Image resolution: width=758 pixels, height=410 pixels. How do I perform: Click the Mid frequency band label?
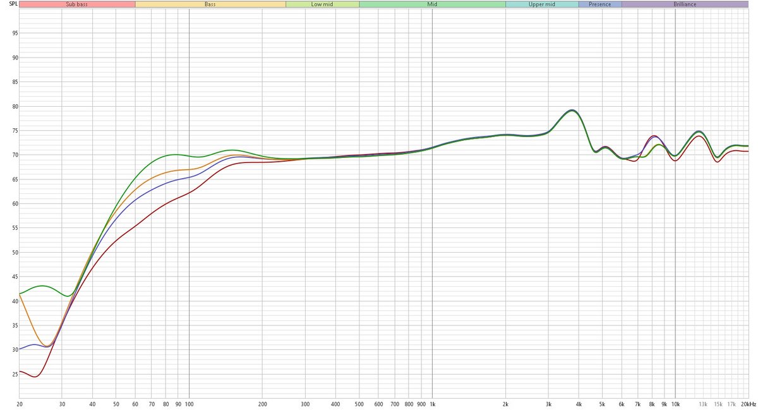[x=432, y=4]
